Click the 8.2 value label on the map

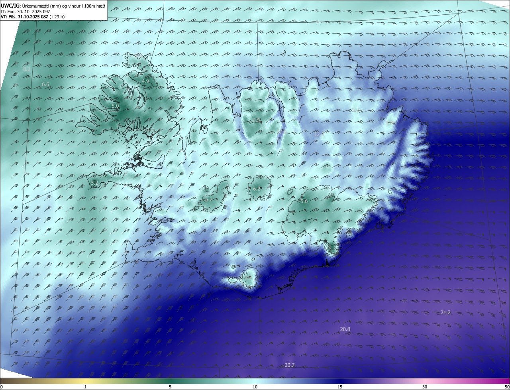pyautogui.click(x=27, y=69)
